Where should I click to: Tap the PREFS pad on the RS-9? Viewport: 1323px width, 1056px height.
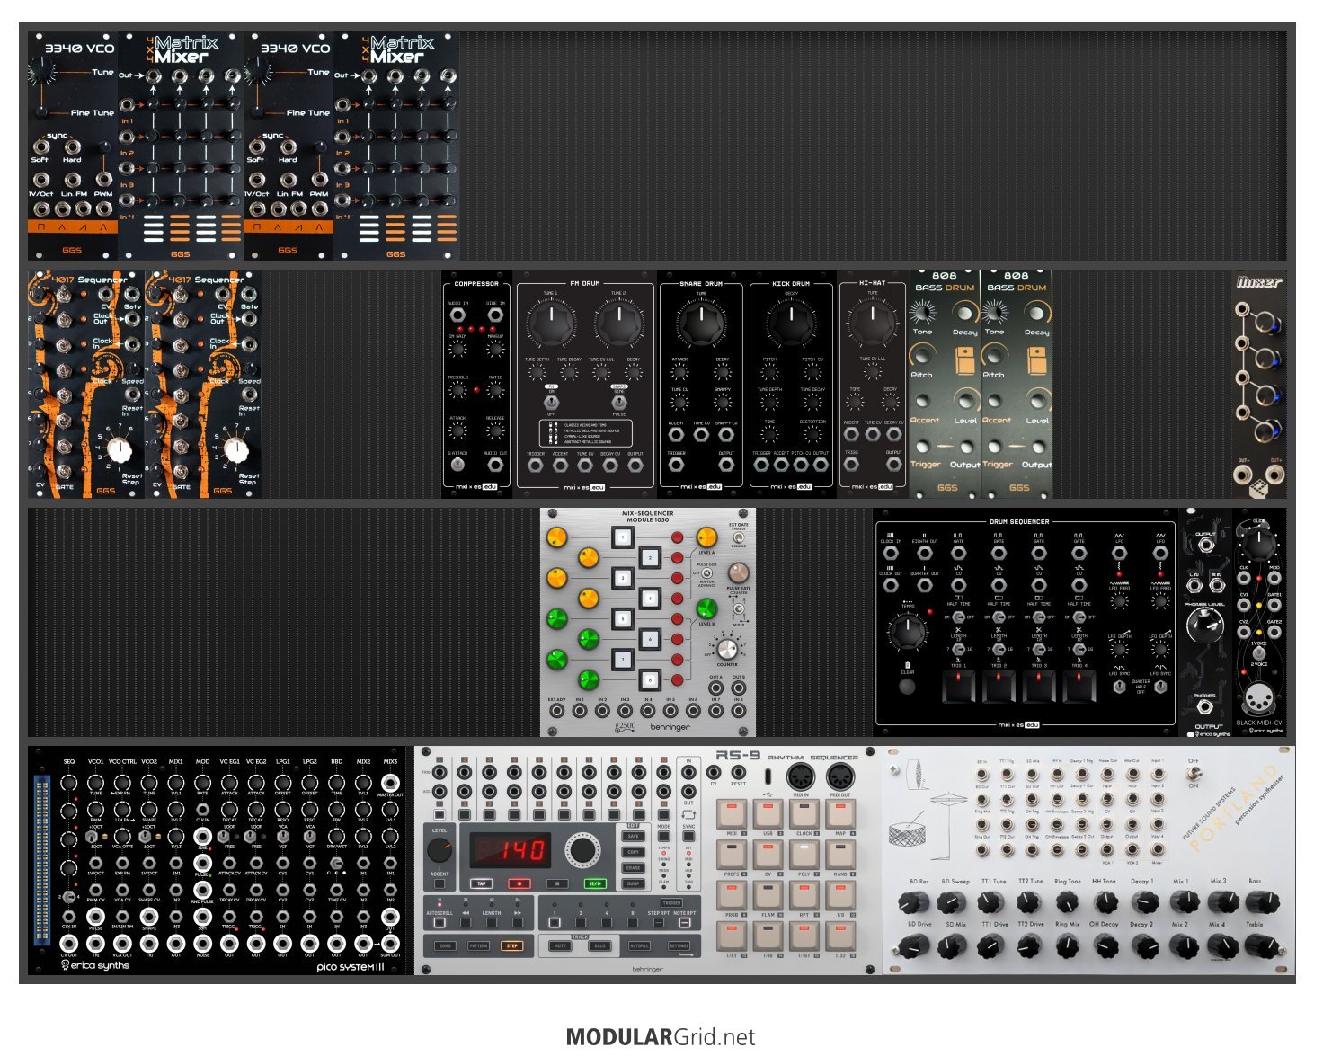click(732, 856)
